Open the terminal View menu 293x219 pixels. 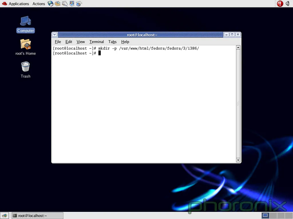tap(81, 42)
